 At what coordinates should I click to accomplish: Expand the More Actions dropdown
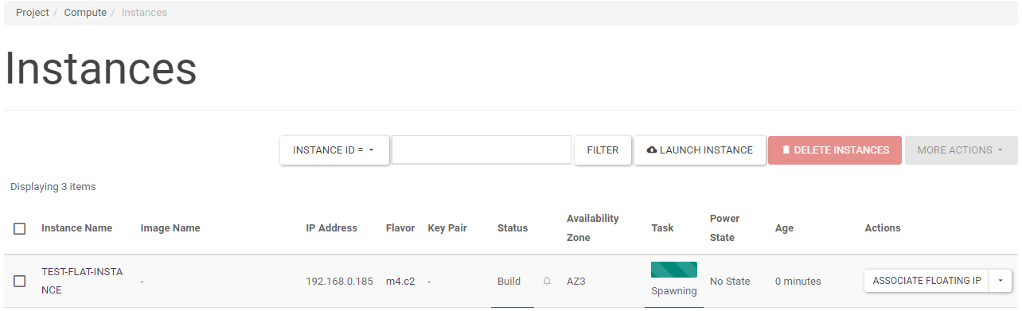tap(962, 150)
